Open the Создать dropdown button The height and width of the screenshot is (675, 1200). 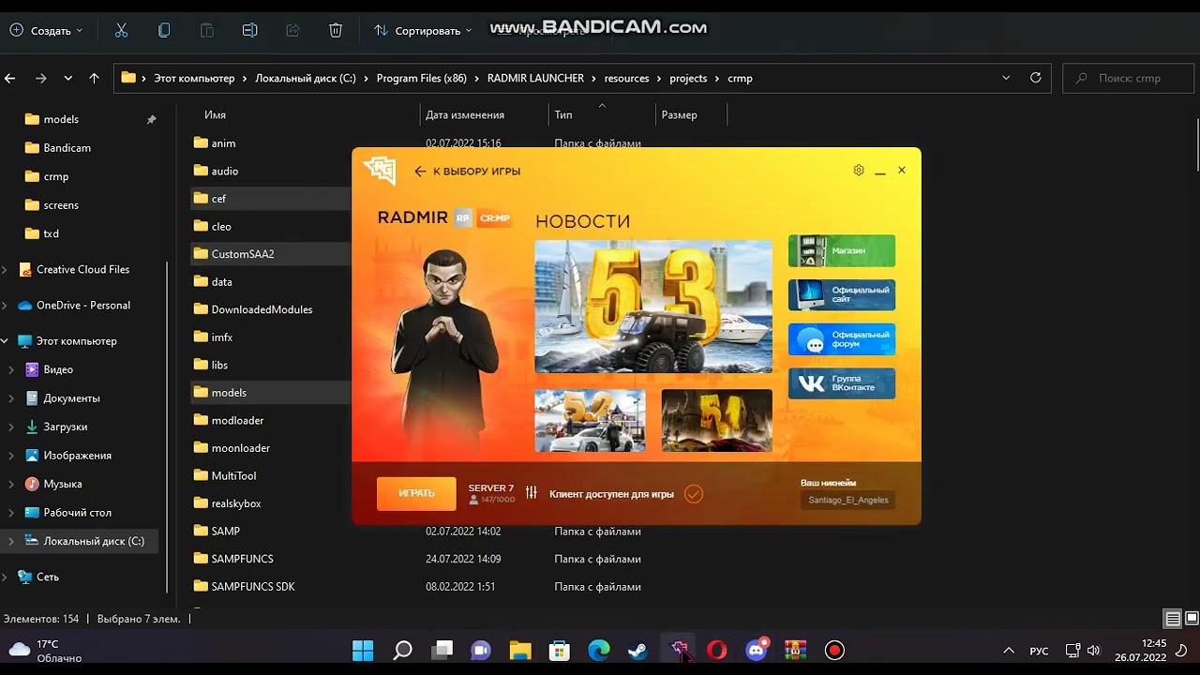point(46,30)
